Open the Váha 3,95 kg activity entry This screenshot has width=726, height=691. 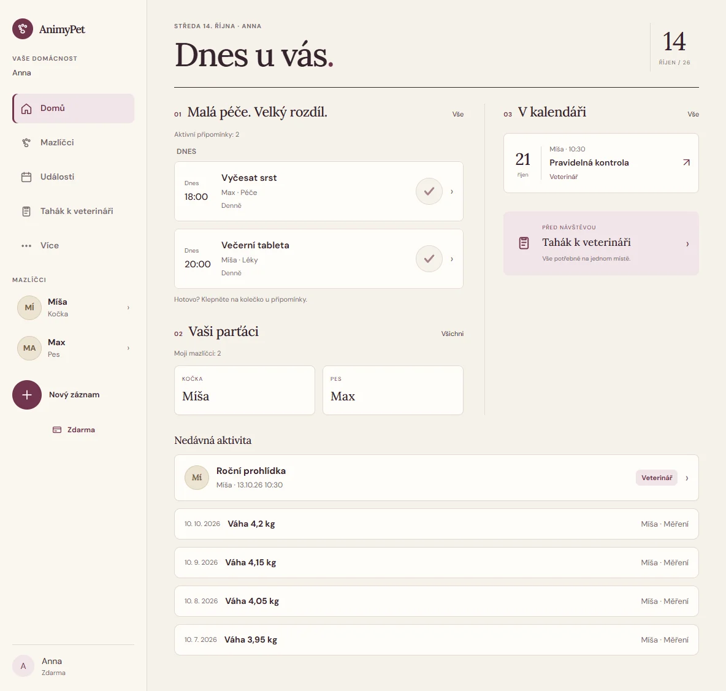coord(436,639)
